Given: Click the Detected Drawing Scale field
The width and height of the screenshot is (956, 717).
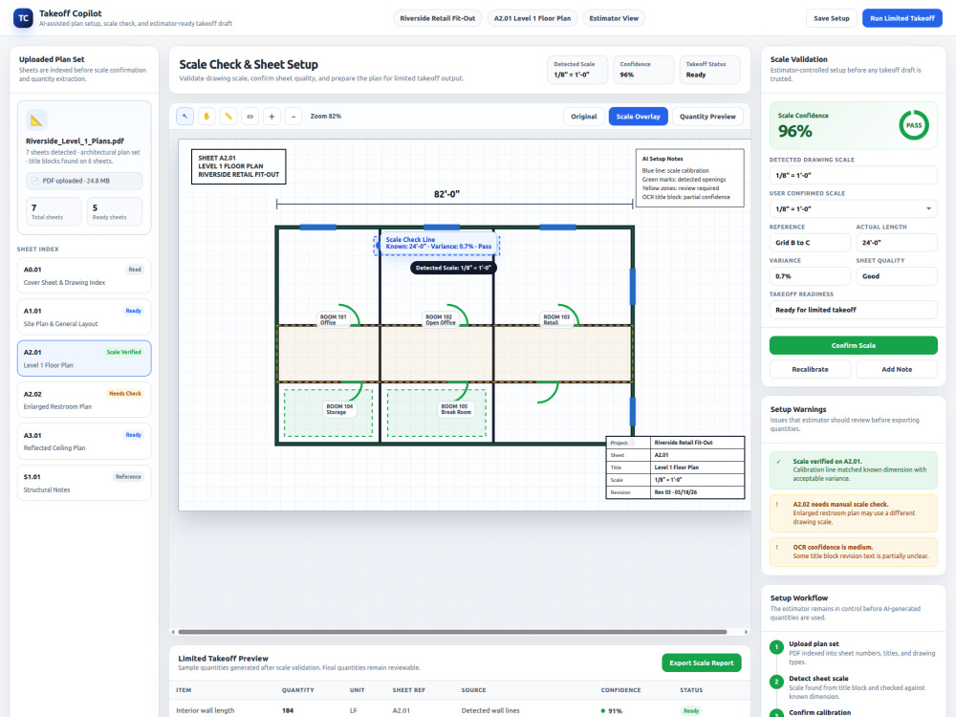Looking at the screenshot, I should [853, 175].
